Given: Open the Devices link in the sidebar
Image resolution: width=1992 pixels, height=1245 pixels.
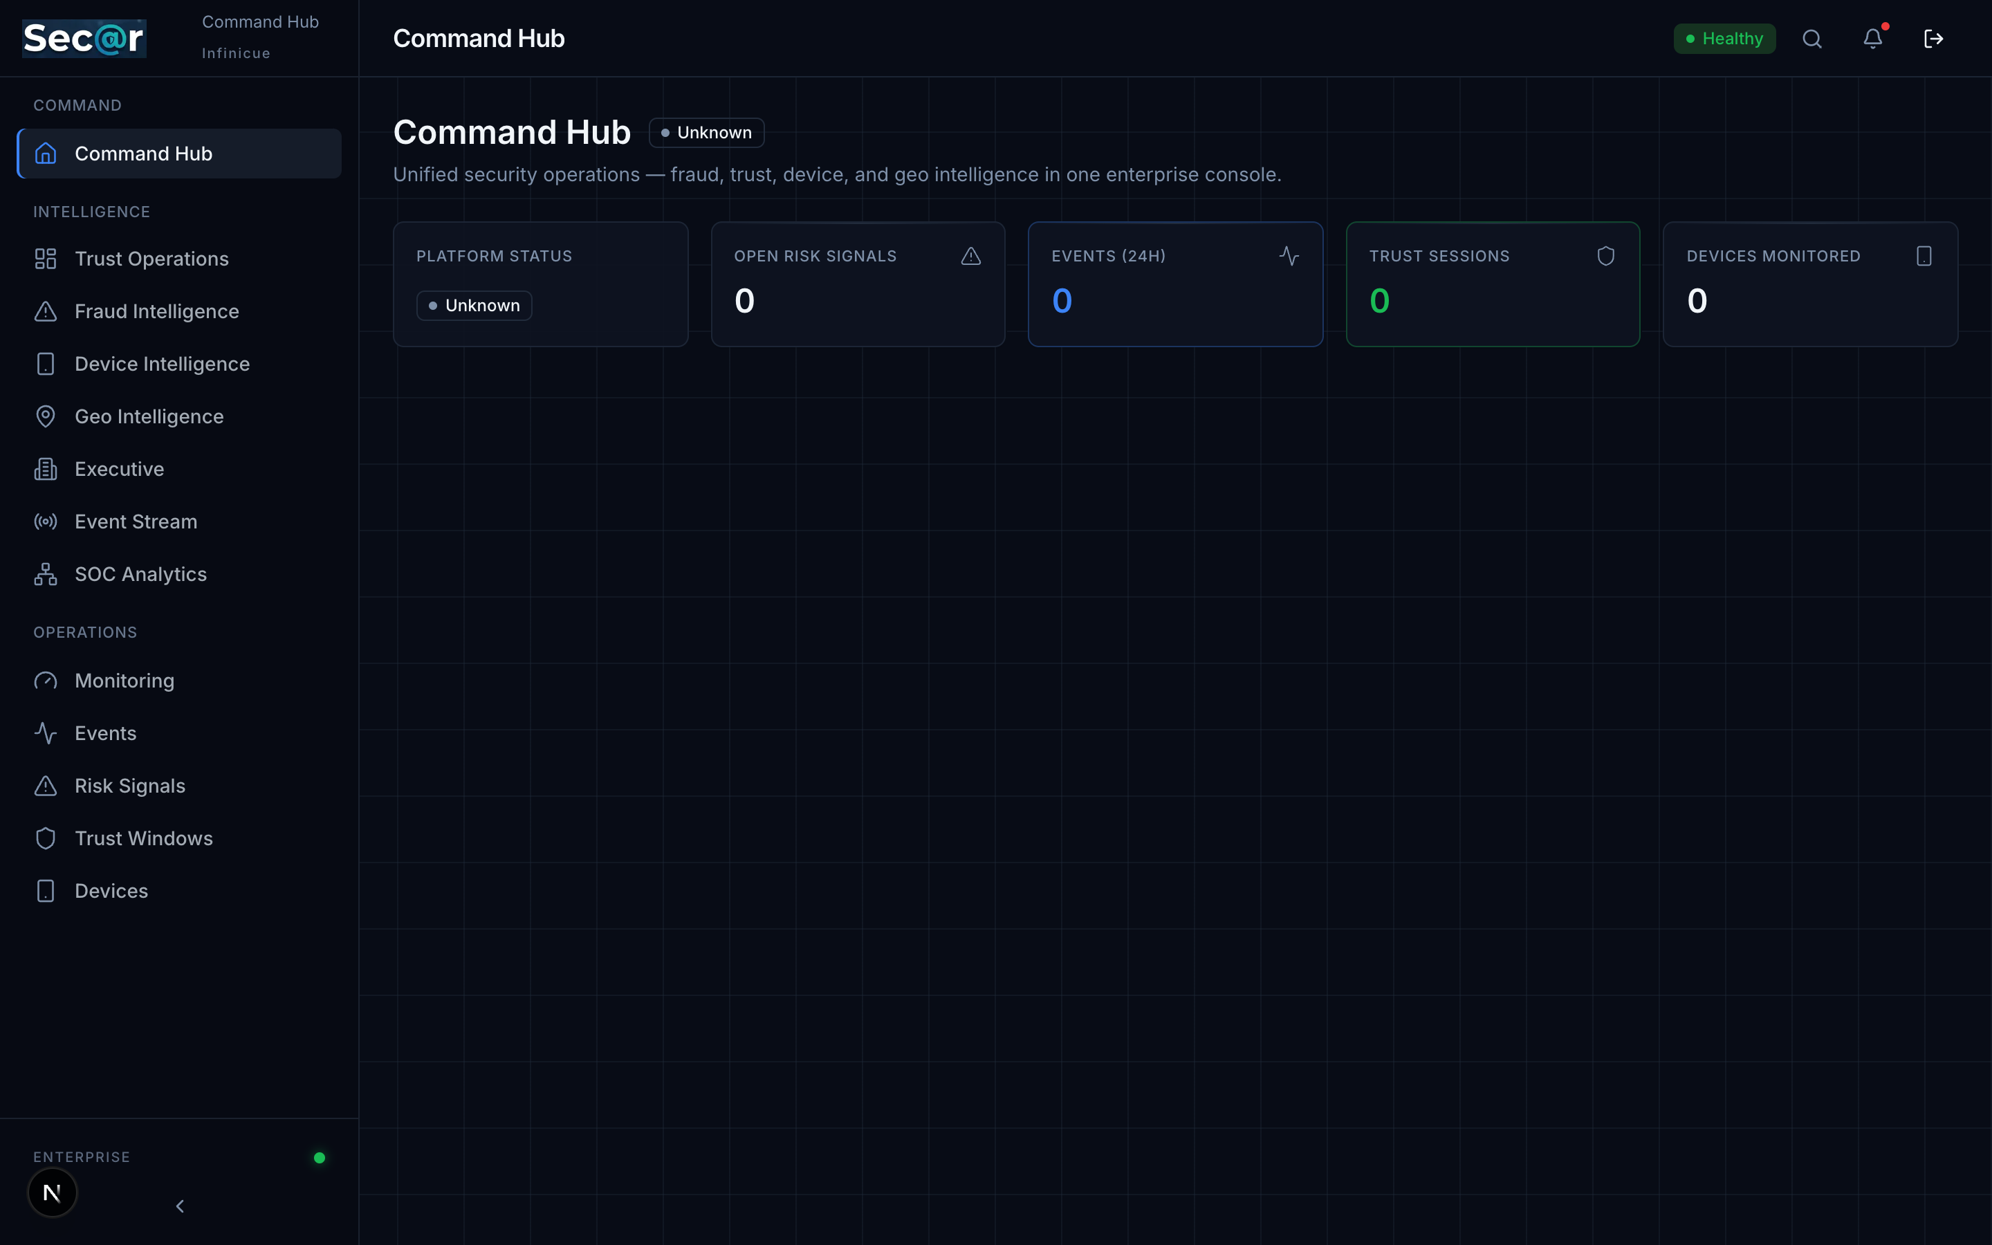Looking at the screenshot, I should (x=179, y=891).
